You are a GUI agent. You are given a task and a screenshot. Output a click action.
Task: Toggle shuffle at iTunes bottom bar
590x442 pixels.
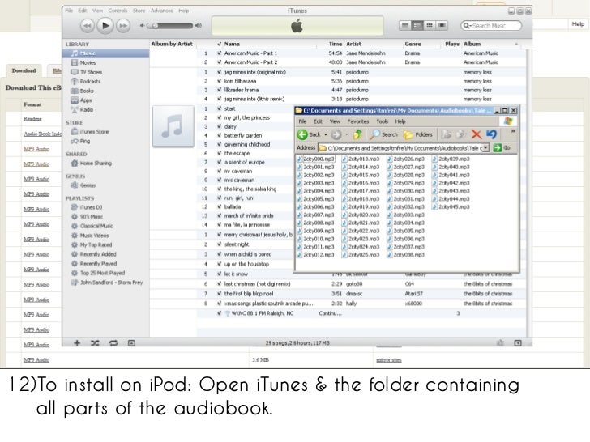click(95, 342)
